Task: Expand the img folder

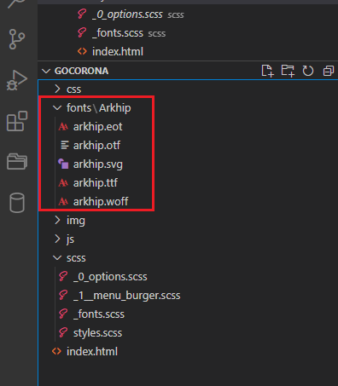Action: (188, 221)
